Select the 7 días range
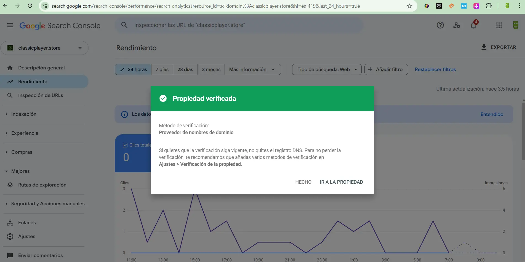Viewport: 525px width, 262px height. [162, 69]
